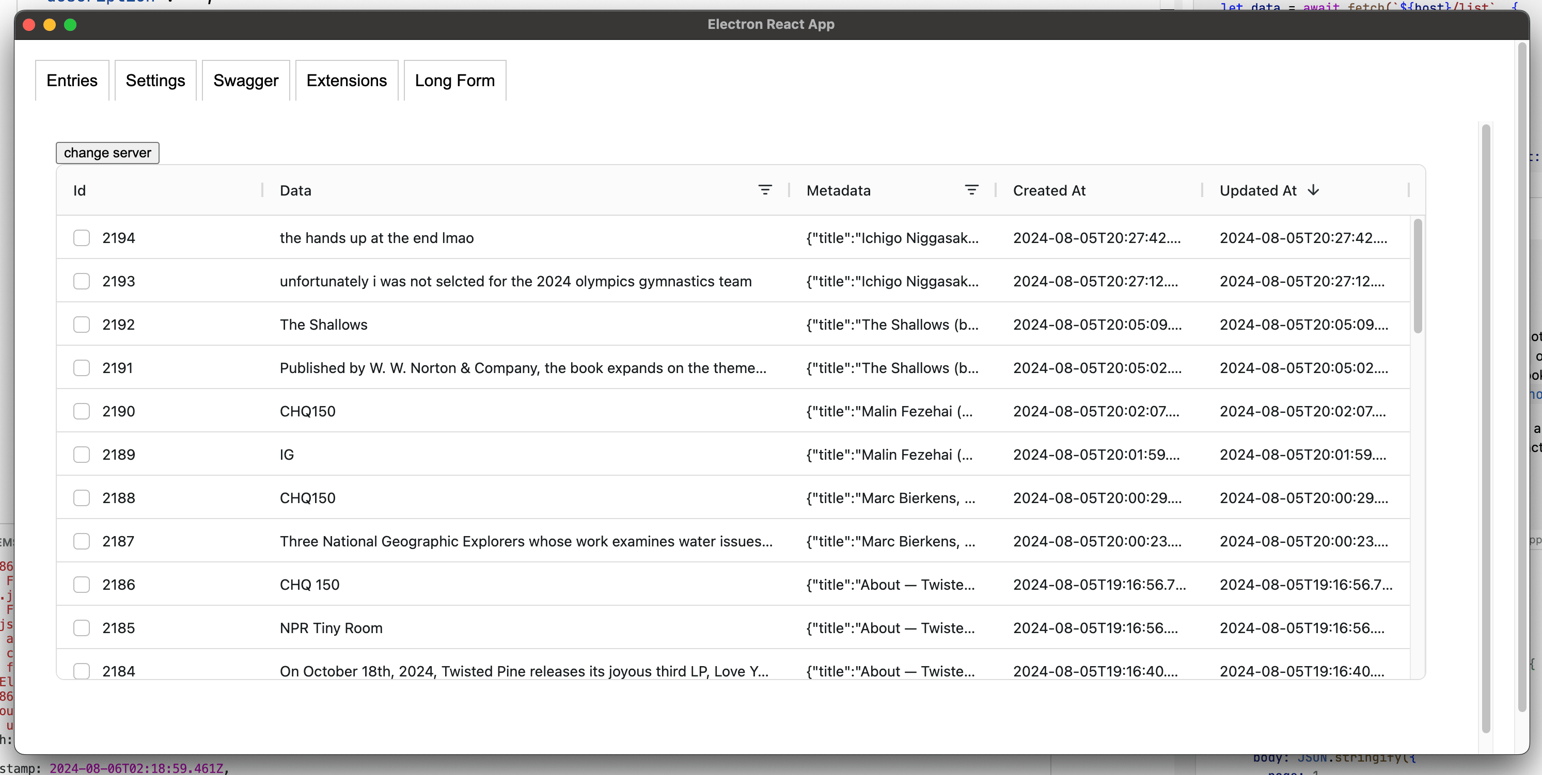This screenshot has height=775, width=1542.
Task: Select the Entries tab
Action: [72, 80]
